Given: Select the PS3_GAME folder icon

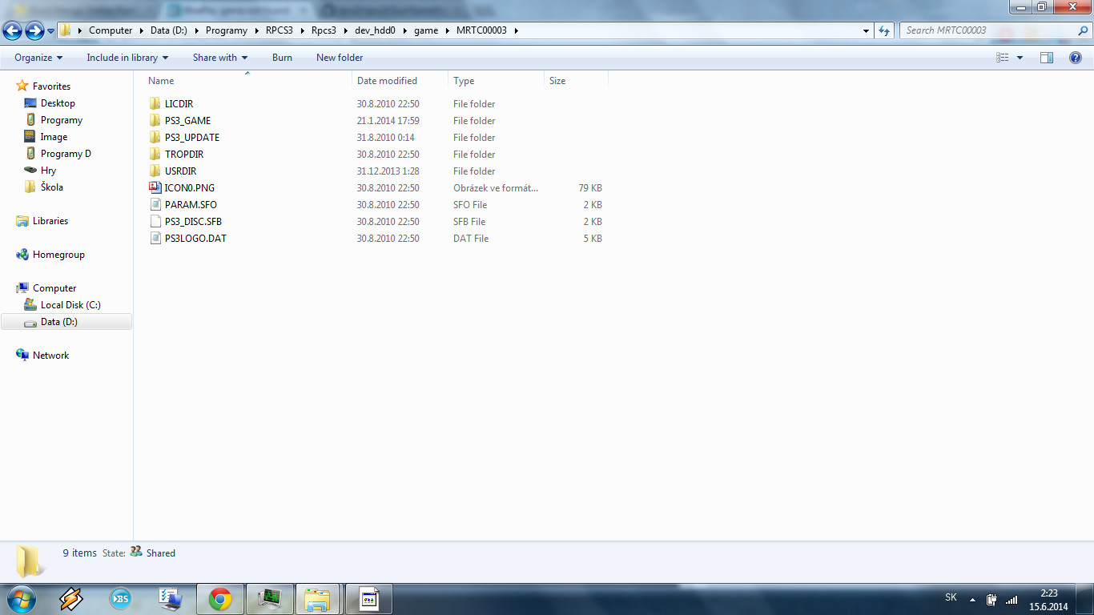Looking at the screenshot, I should point(155,121).
